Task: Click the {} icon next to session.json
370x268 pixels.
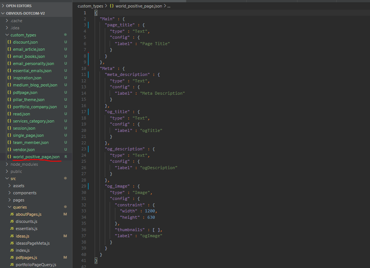Action: tap(9, 128)
